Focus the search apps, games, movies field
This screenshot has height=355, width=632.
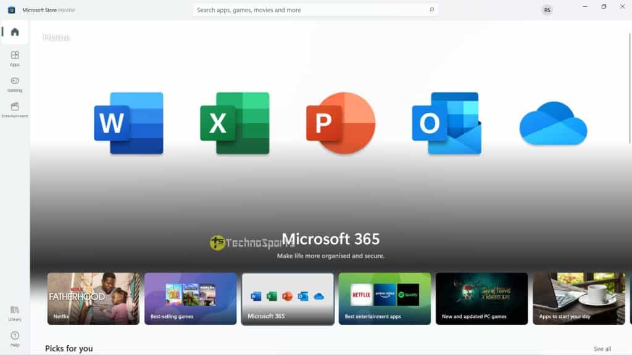(x=315, y=10)
